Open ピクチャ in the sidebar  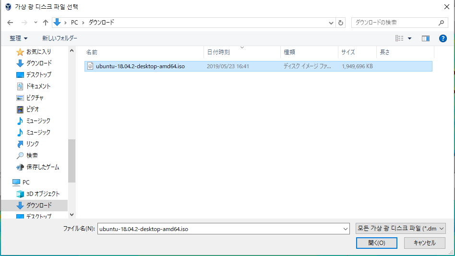point(30,98)
